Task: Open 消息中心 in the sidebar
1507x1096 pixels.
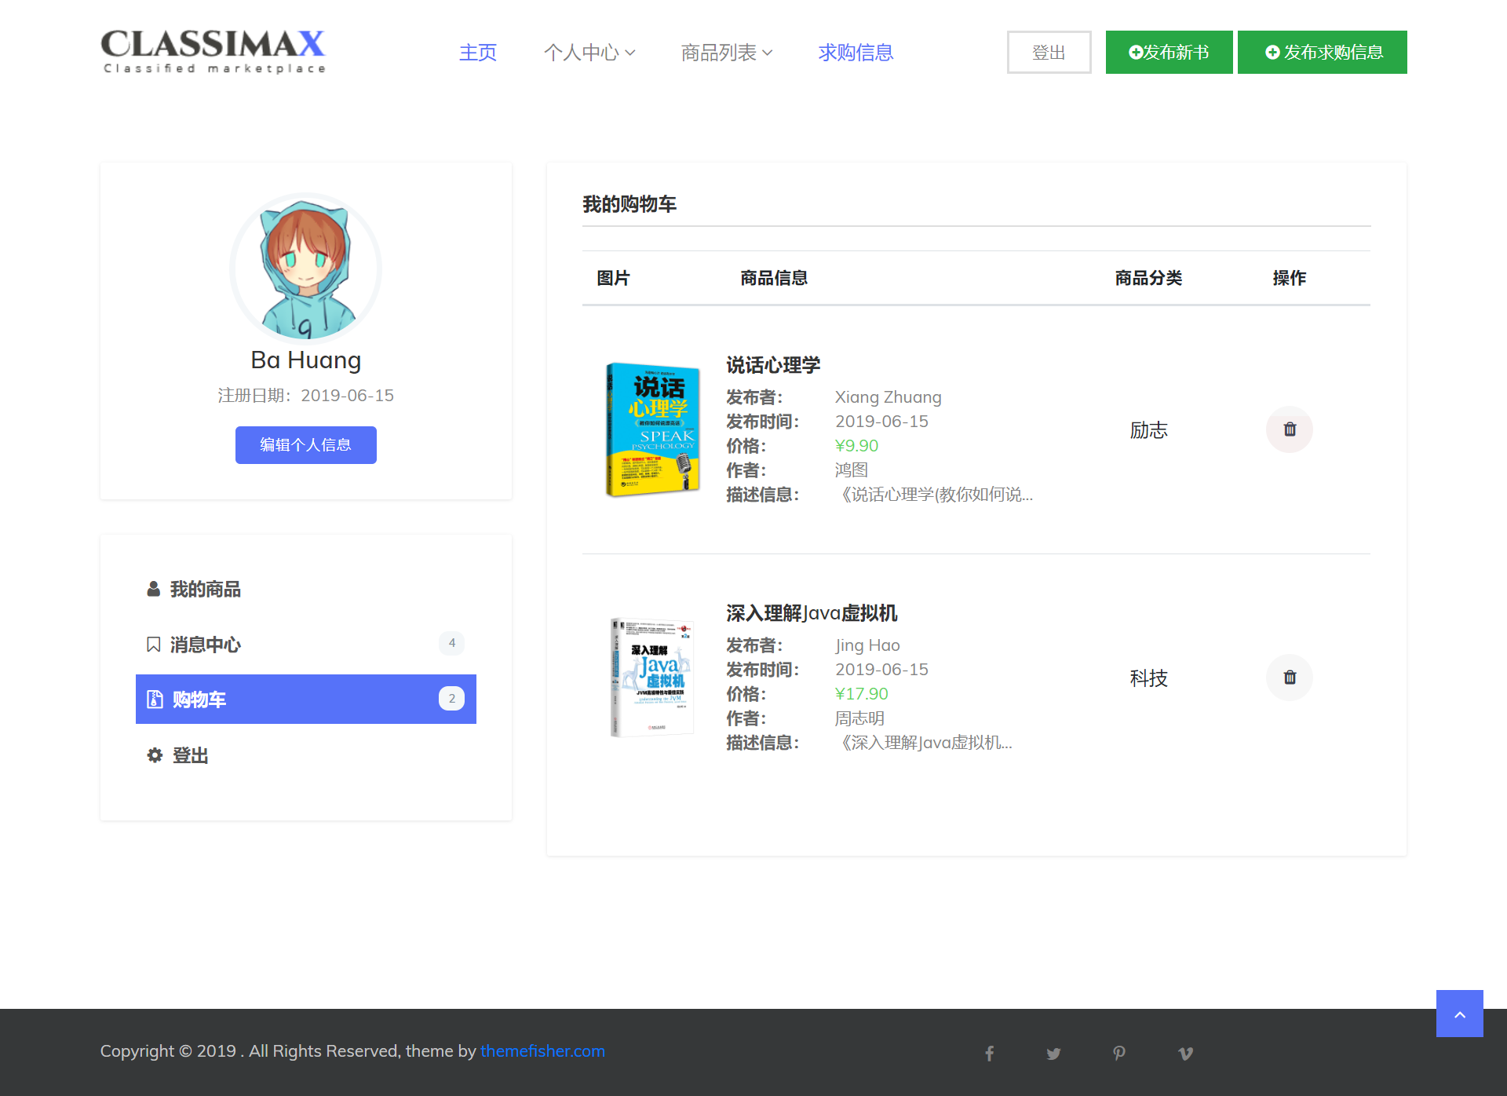Action: (x=205, y=645)
